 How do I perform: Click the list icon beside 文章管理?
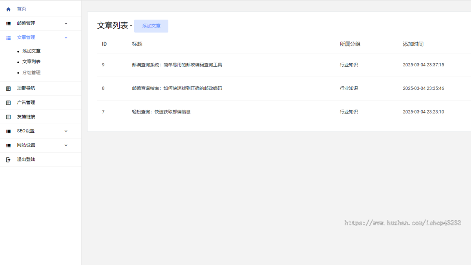(x=8, y=38)
